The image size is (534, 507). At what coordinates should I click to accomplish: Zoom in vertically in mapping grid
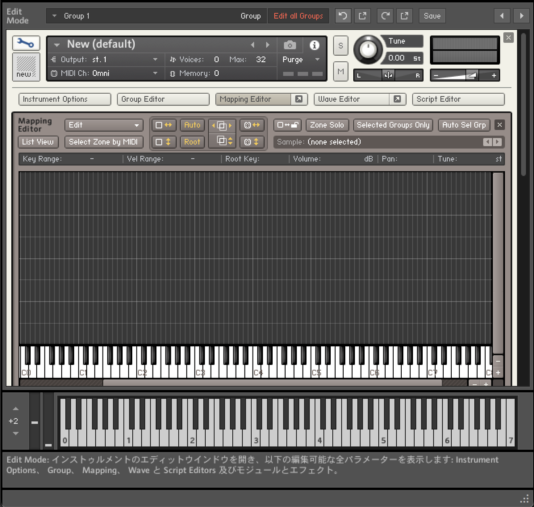coord(498,373)
